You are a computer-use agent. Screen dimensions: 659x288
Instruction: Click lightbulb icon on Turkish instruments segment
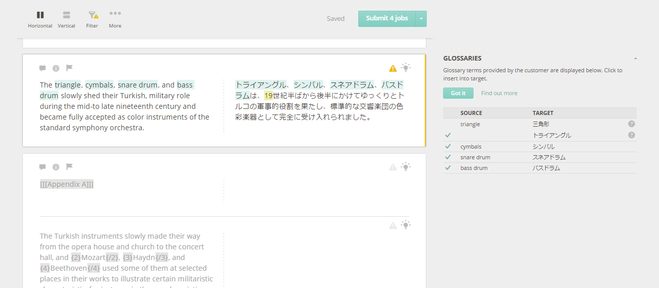(405, 224)
